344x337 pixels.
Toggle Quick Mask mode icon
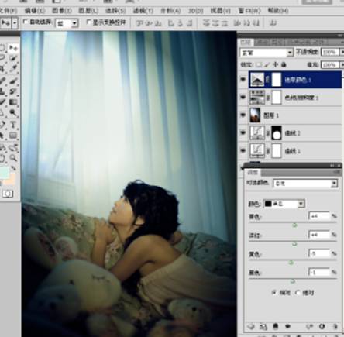8,194
